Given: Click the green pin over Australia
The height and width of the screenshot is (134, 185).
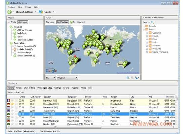Looking at the screenshot, I should [x=124, y=65].
